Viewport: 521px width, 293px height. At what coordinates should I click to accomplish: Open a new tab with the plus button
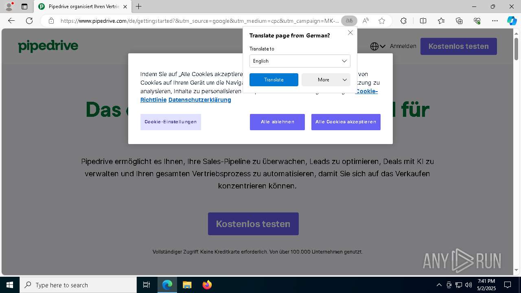[139, 7]
